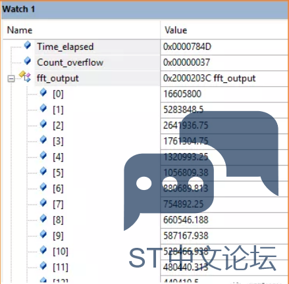
Task: Click the value 480440.313
Action: pos(186,268)
